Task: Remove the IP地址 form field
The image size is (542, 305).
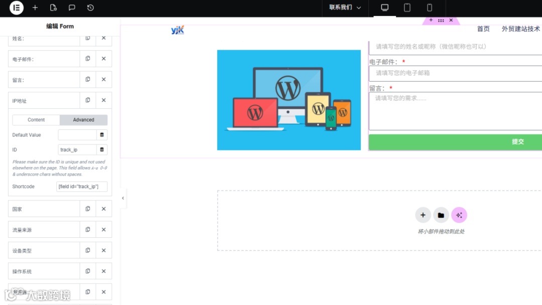Action: (104, 100)
